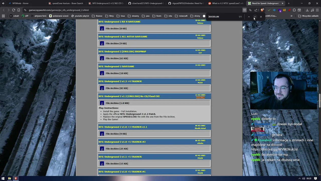Switch to speed2.exe hoolum Brave Search tab
Image resolution: width=321 pixels, height=181 pixels.
(66, 3)
